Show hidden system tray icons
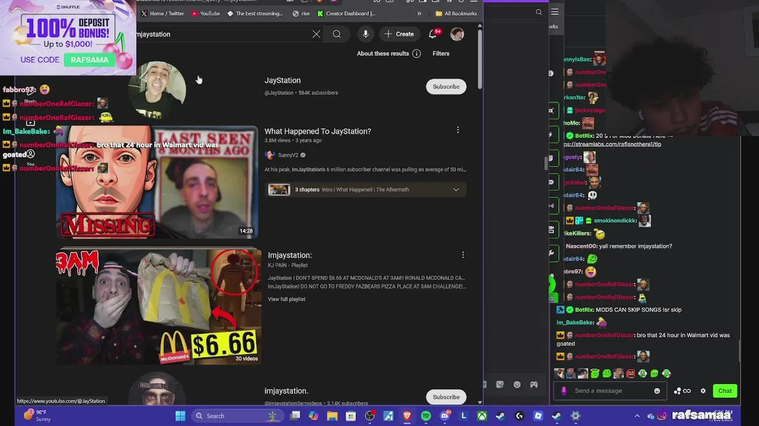 [637, 416]
